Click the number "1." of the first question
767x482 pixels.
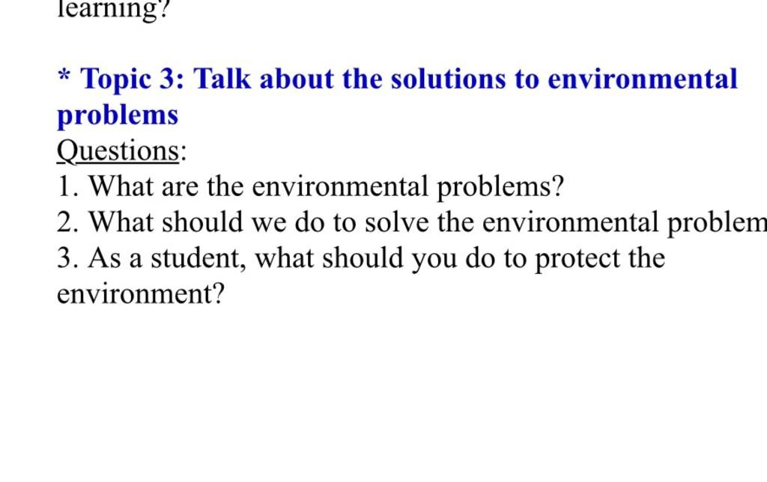(68, 187)
